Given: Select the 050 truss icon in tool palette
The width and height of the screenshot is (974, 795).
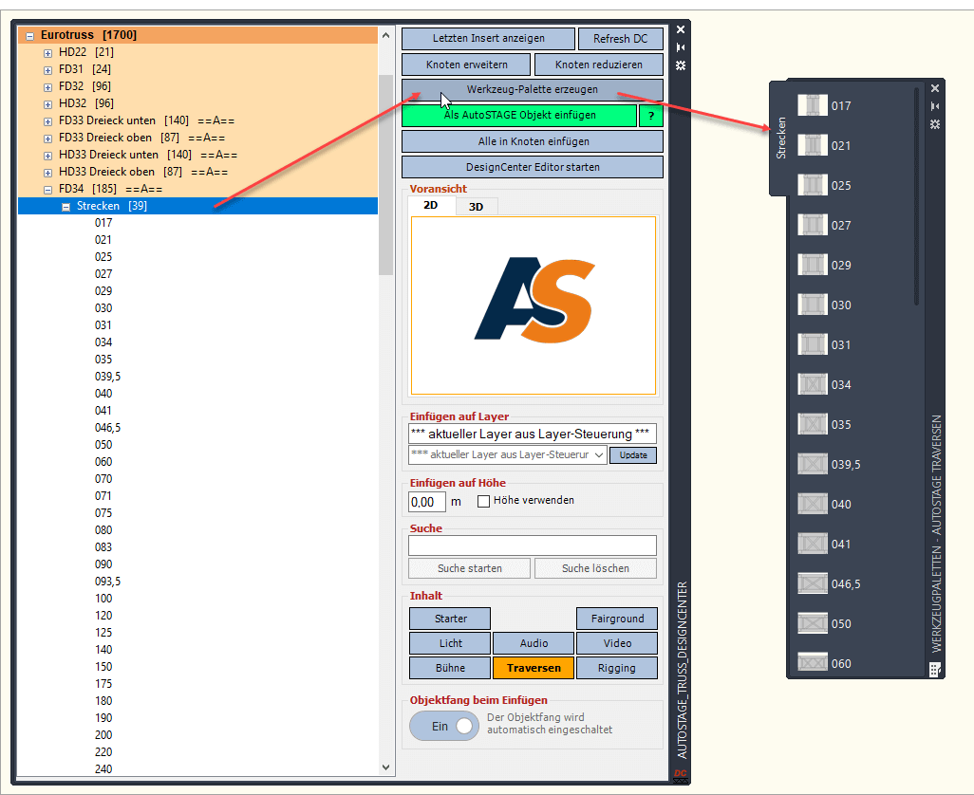Looking at the screenshot, I should coord(813,623).
